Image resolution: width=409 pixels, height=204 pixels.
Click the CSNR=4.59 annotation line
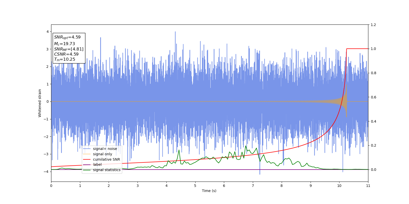tap(66, 54)
